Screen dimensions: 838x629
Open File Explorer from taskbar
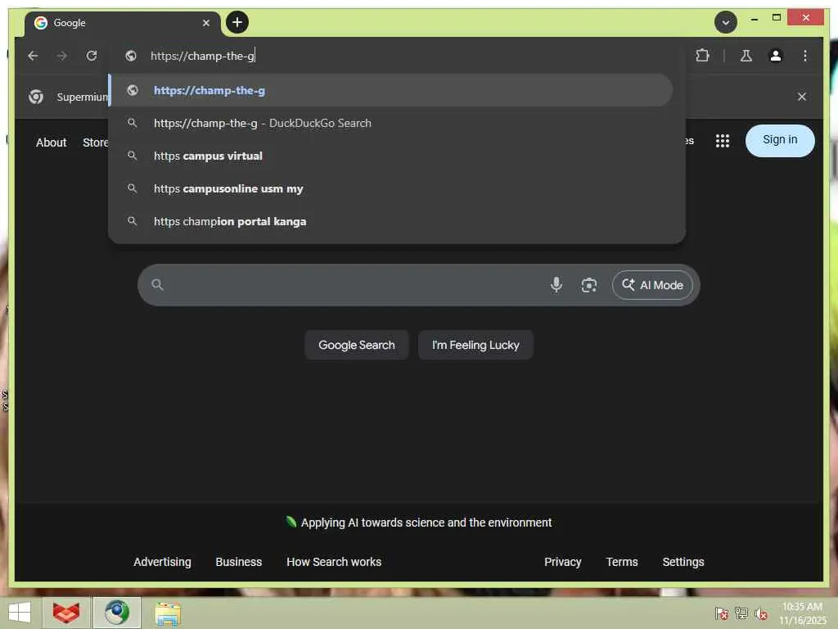coord(168,613)
